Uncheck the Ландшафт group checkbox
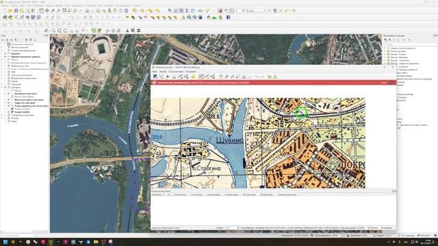The width and height of the screenshot is (438, 246). click(5, 87)
